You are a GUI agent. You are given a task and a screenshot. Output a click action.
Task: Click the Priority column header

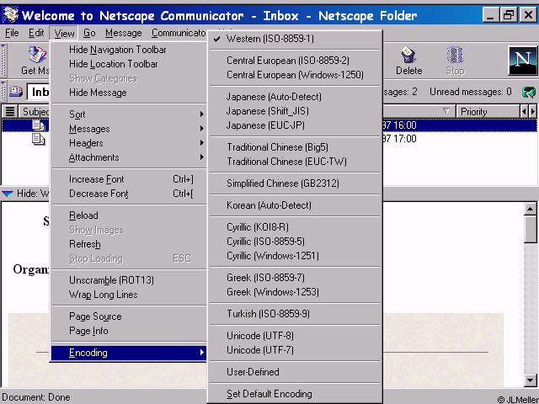[488, 112]
